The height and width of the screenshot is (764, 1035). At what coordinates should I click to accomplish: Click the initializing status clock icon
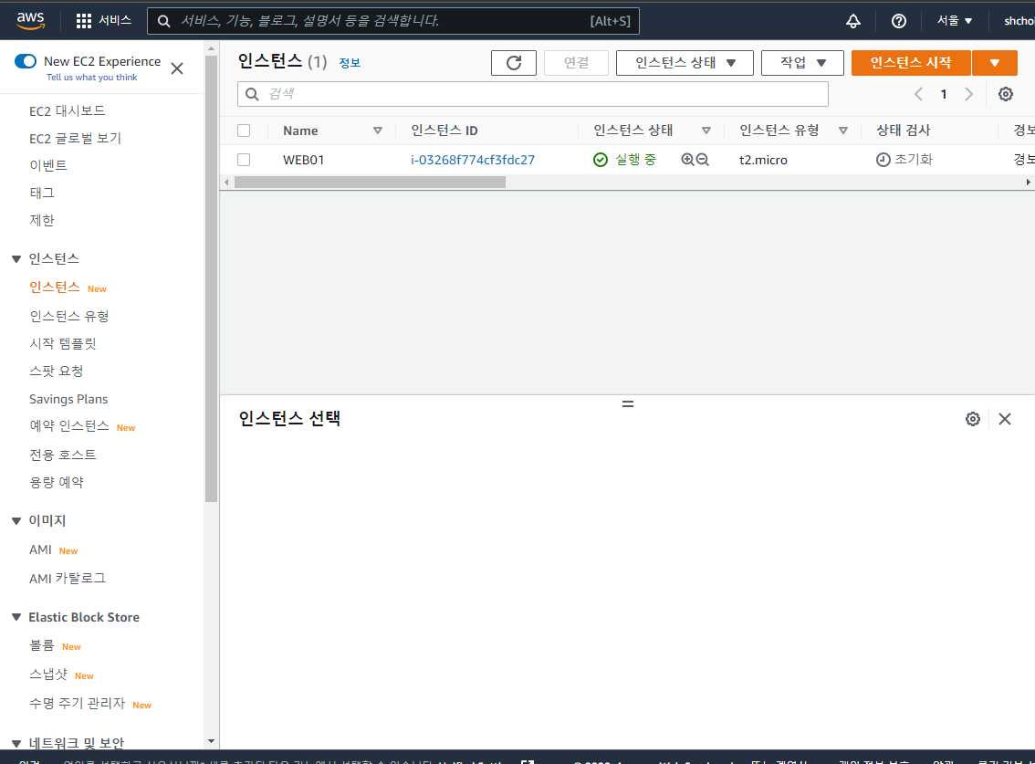883,159
